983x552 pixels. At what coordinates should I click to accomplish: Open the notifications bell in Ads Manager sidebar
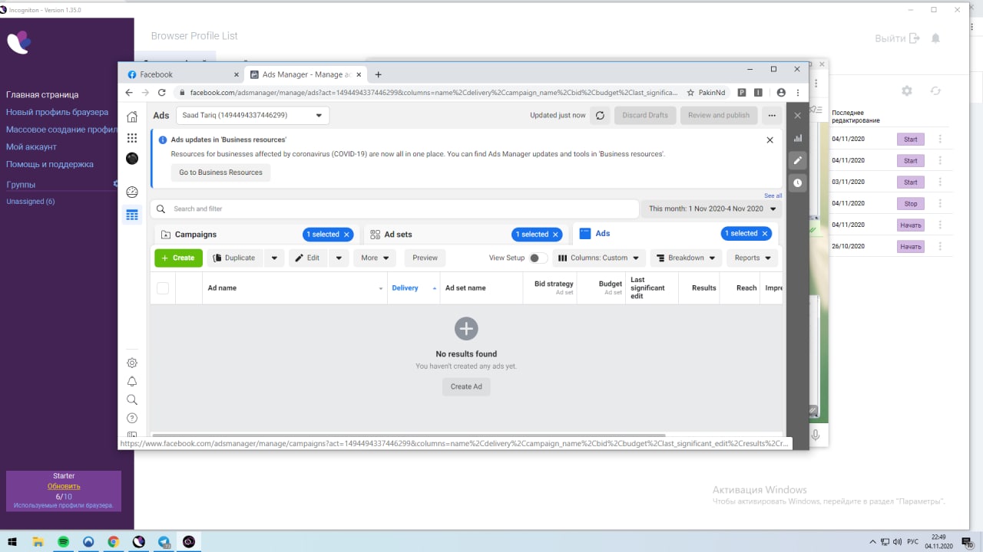[132, 381]
